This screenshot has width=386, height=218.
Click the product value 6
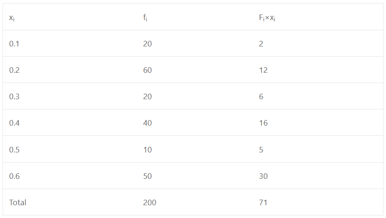pyautogui.click(x=261, y=97)
